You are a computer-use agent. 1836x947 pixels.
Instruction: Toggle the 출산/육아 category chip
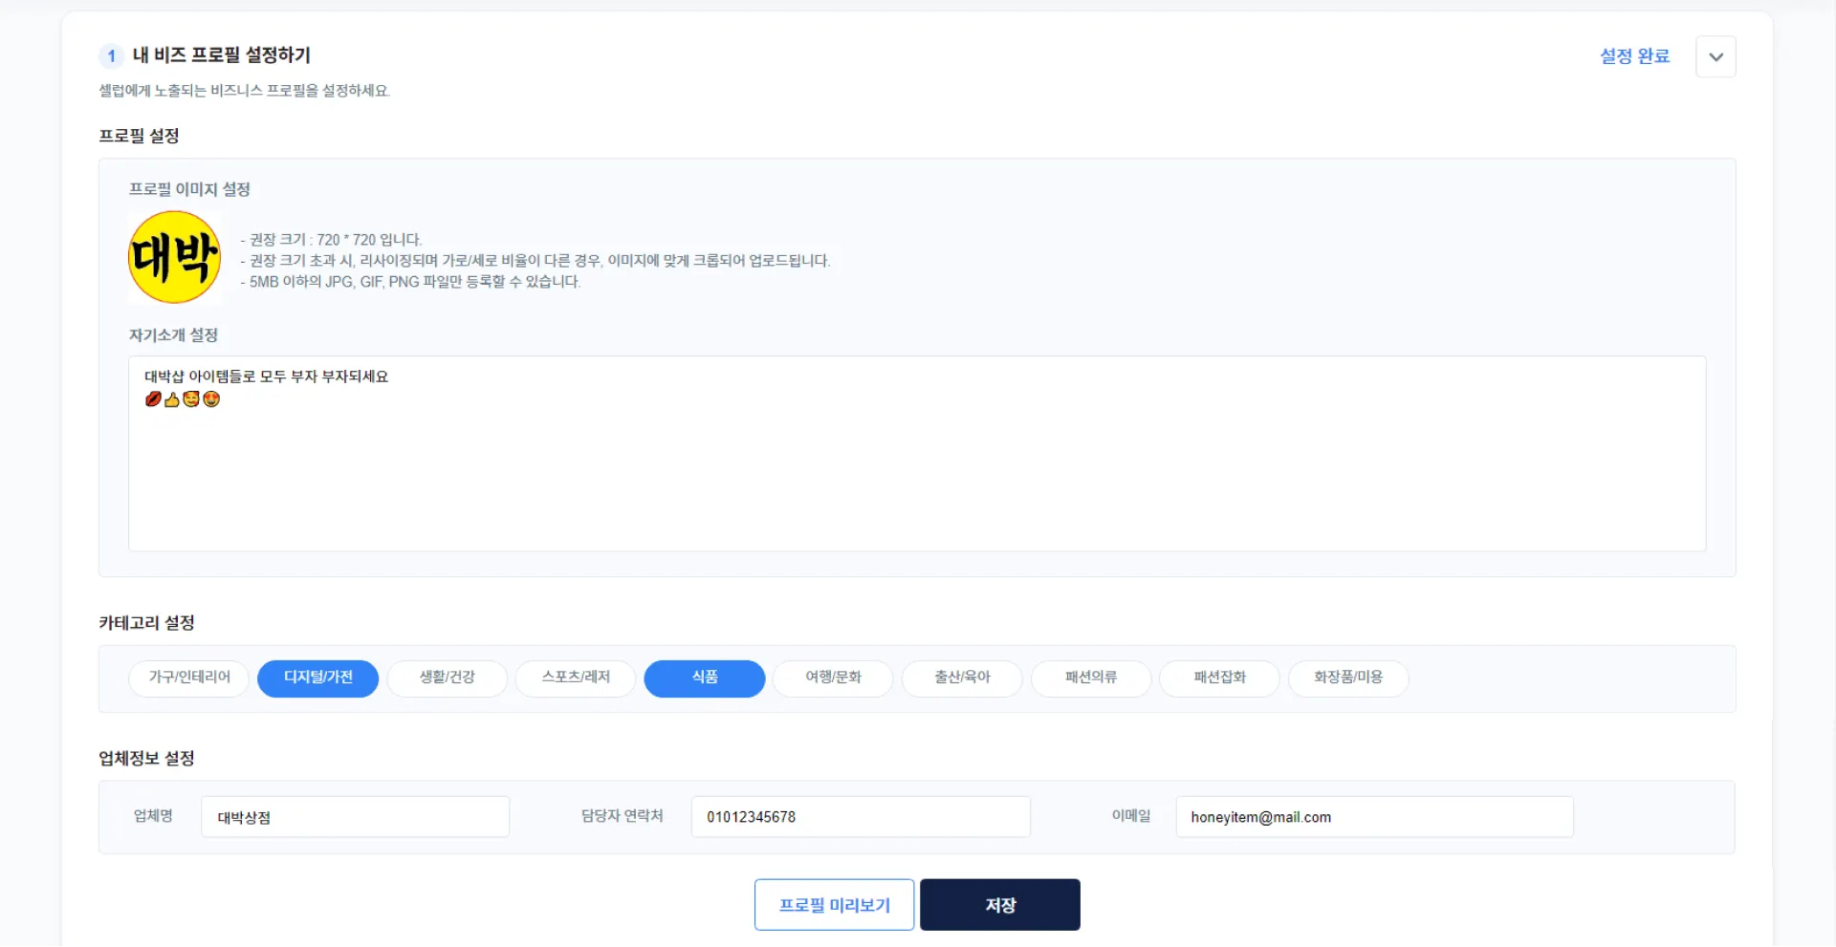(962, 678)
